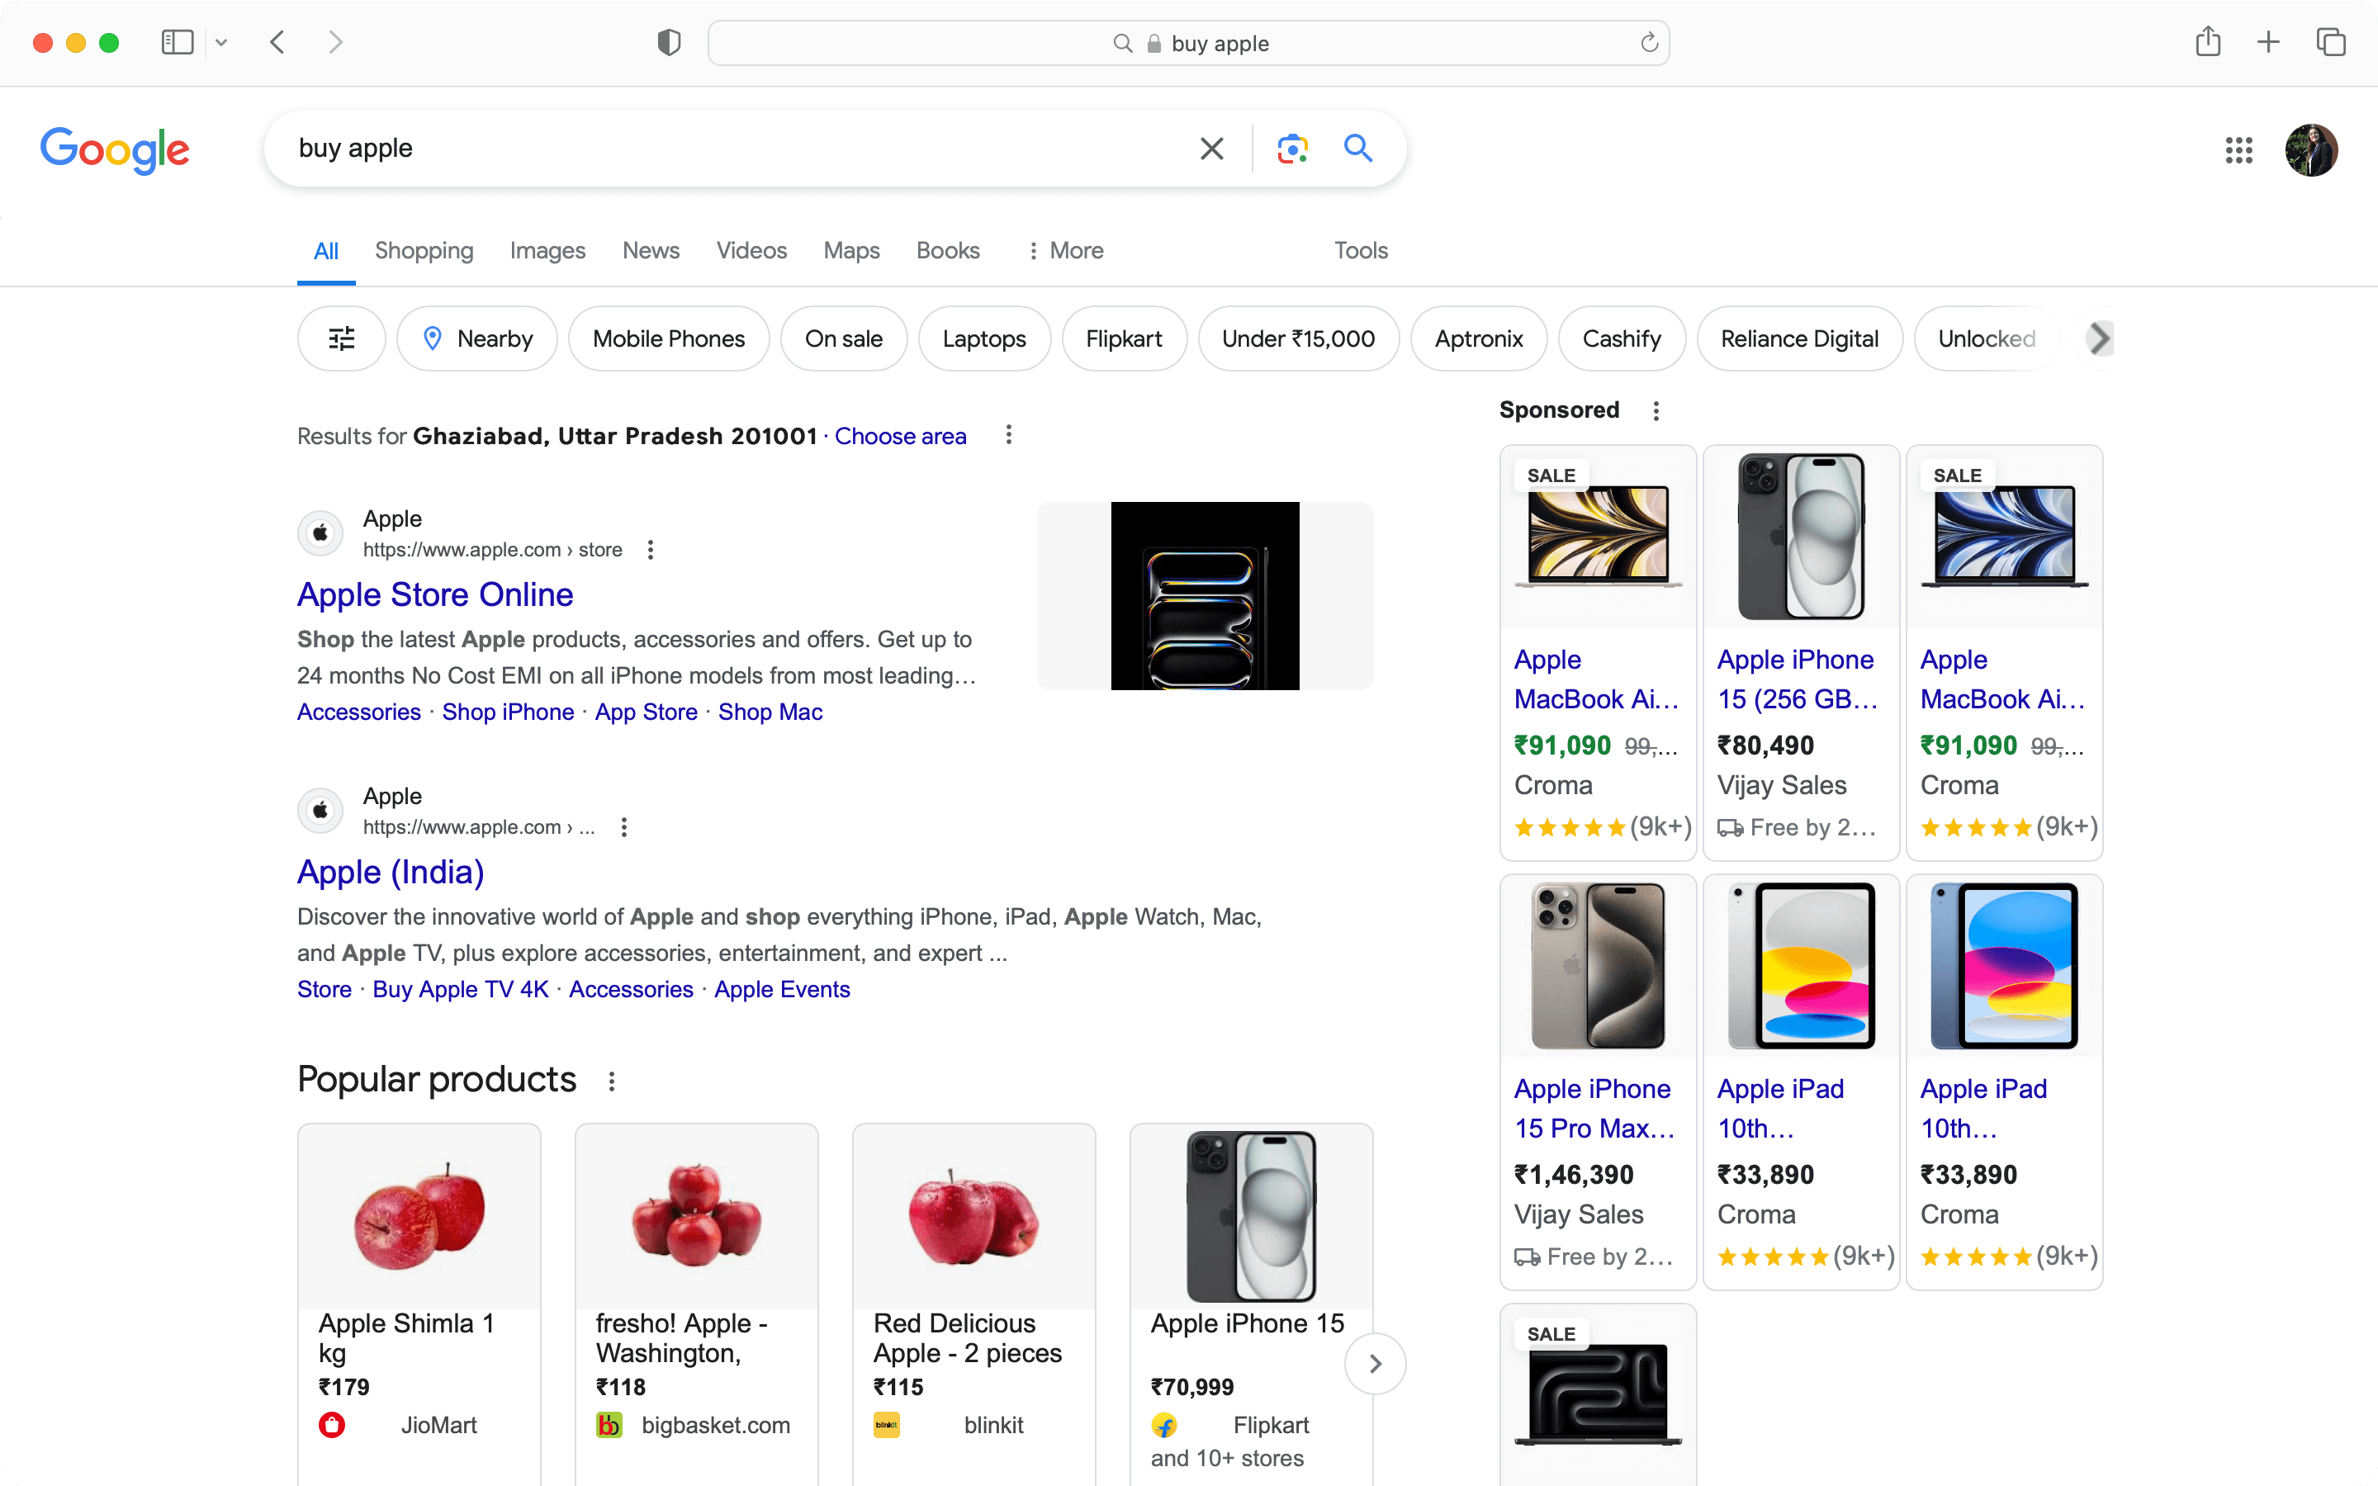Image resolution: width=2378 pixels, height=1486 pixels.
Task: Enable the Mobile Phones filter chip
Action: 668,338
